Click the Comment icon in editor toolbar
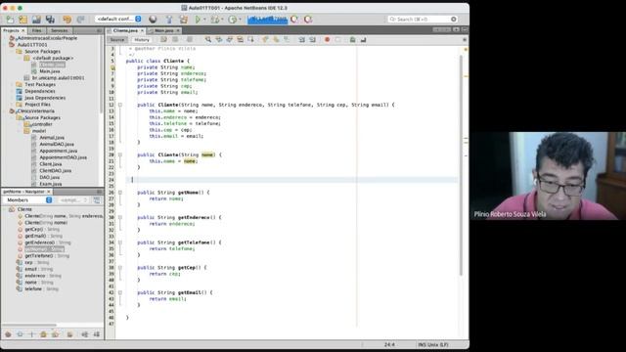Viewport: 626px width, 352px height. pyautogui.click(x=352, y=39)
